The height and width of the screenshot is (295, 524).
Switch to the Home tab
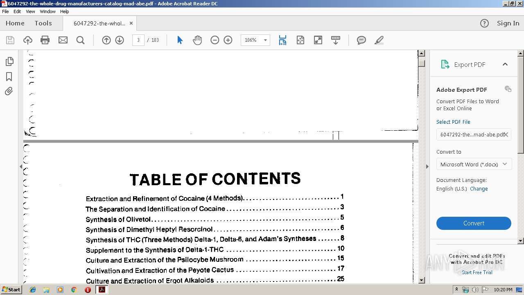pyautogui.click(x=15, y=23)
